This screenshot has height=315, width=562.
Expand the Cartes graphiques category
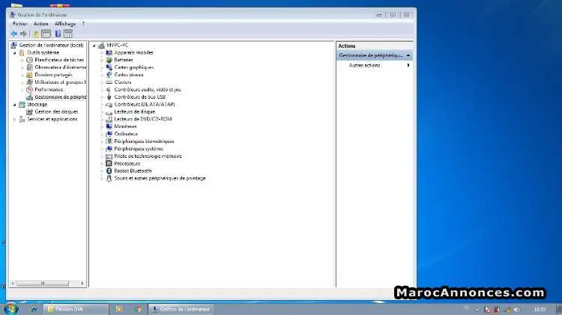point(102,67)
